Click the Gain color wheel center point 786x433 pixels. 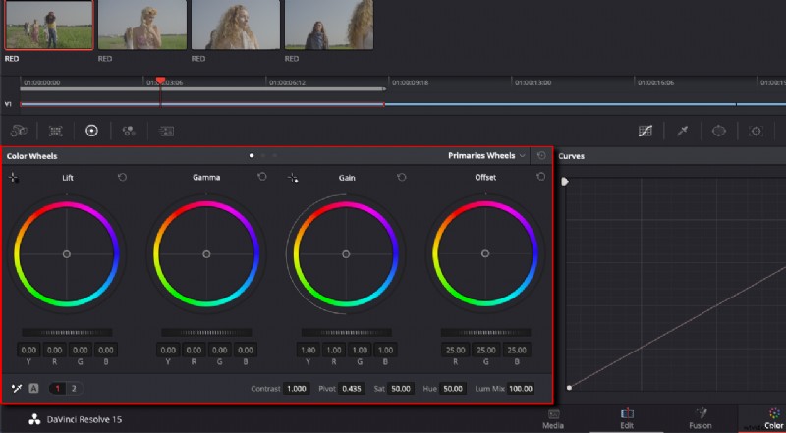coord(346,254)
